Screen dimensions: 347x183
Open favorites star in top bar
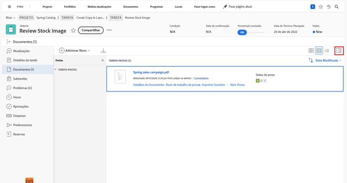click(321, 6)
